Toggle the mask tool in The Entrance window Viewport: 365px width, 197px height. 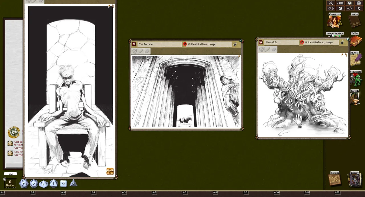(135, 51)
